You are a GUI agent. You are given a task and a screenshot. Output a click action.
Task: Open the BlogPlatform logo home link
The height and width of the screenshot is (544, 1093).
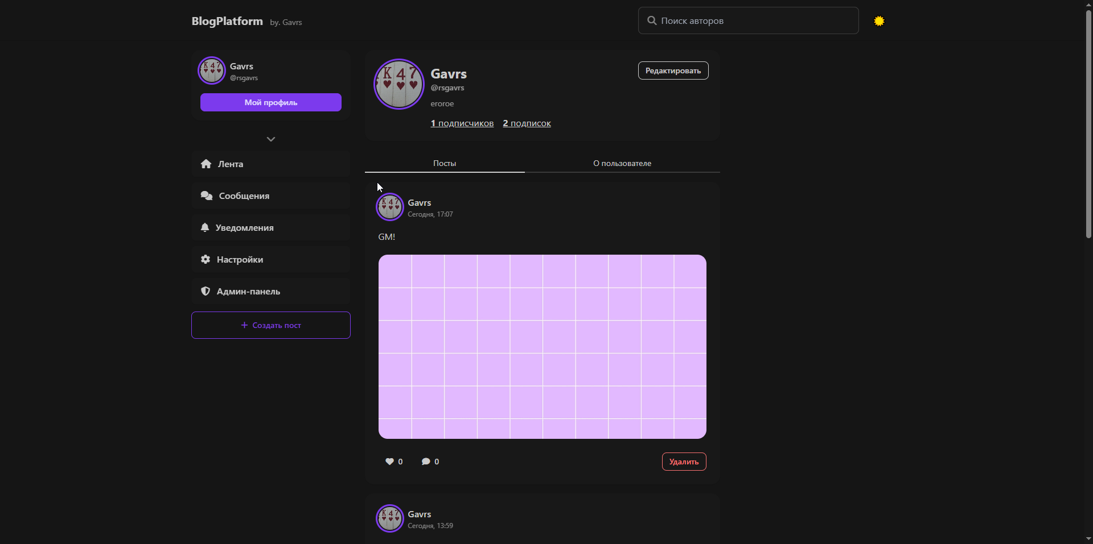pyautogui.click(x=227, y=21)
